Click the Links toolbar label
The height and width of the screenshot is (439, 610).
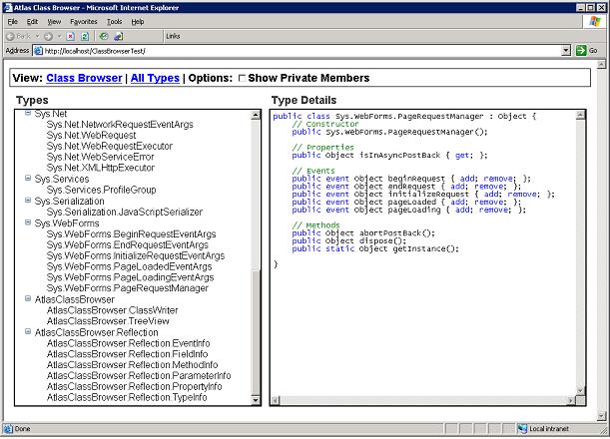point(173,36)
